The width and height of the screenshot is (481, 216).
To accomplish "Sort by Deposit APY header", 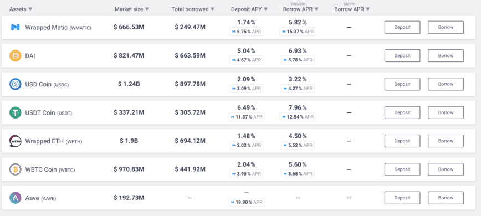I will pyautogui.click(x=249, y=9).
